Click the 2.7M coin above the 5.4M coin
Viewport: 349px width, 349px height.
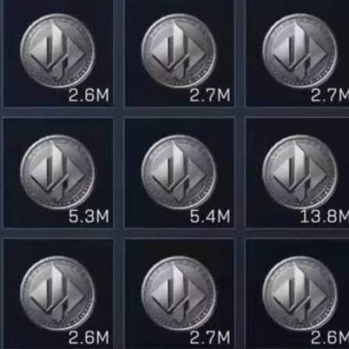[179, 51]
